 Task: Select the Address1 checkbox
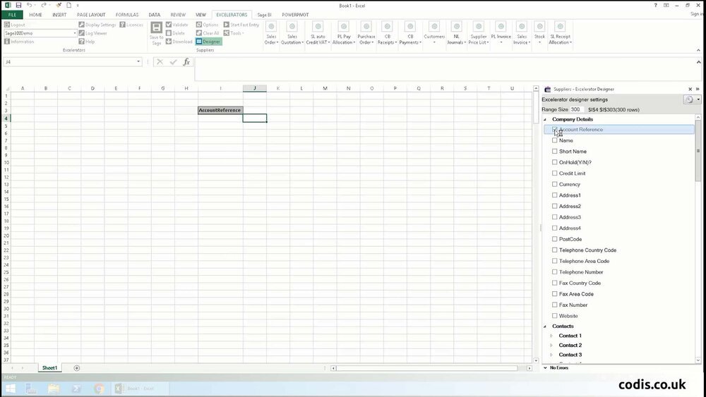tap(555, 195)
